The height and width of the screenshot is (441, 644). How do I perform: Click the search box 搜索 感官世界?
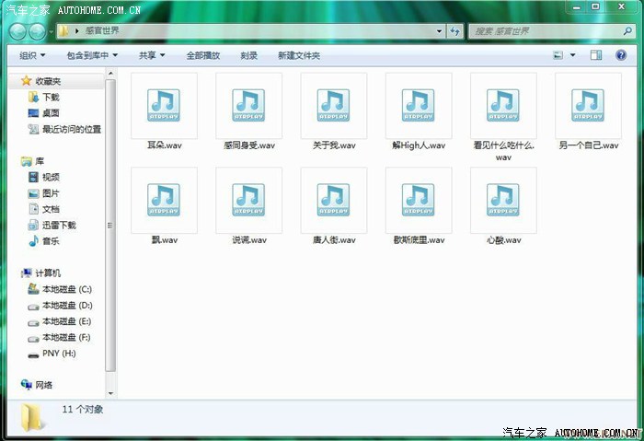543,31
